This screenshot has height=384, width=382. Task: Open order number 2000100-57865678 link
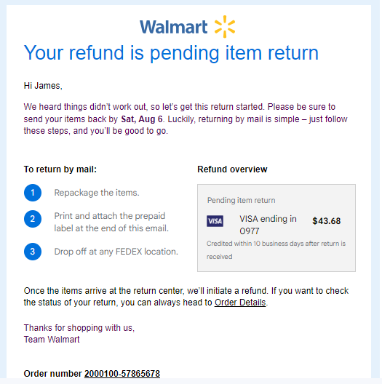122,374
